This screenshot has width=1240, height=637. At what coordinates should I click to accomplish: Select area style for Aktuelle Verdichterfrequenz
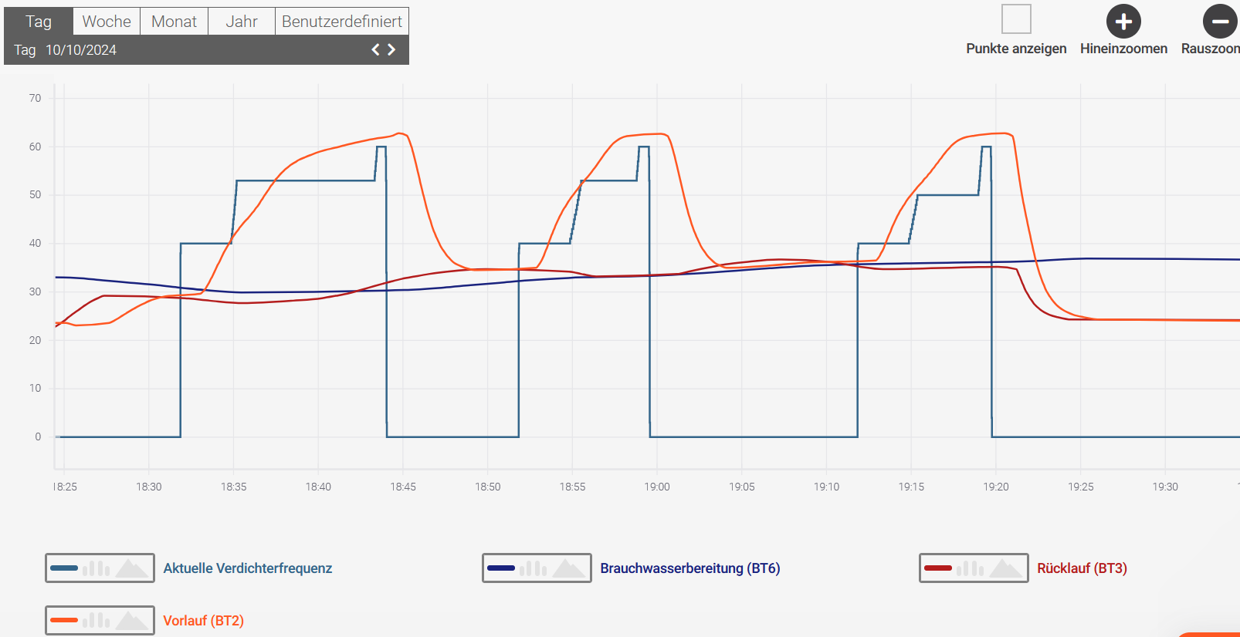(x=131, y=568)
